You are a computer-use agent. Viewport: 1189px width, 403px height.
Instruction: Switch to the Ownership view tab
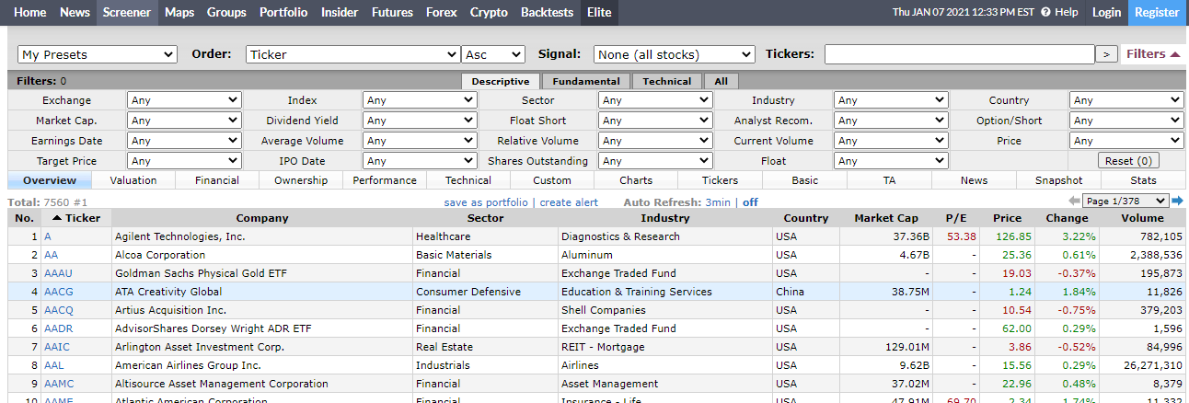click(301, 180)
